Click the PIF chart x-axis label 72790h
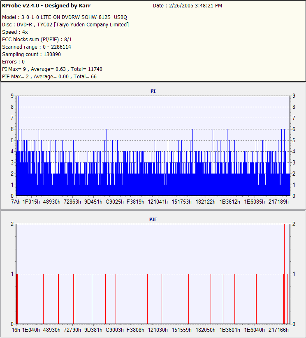The height and width of the screenshot is (338, 306). (x=72, y=330)
